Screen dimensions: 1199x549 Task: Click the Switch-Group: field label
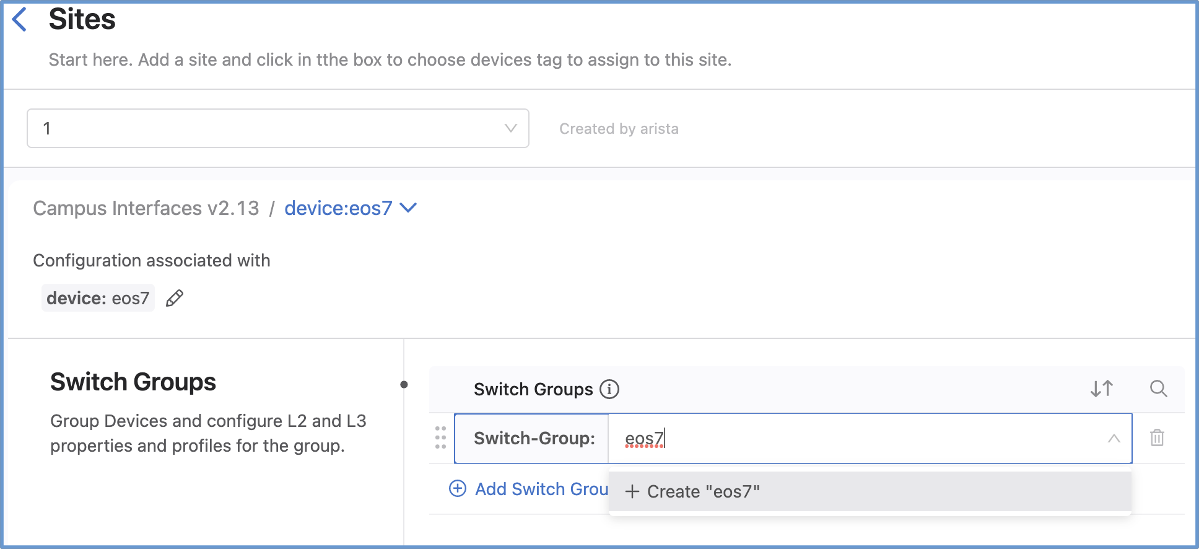[x=534, y=439]
